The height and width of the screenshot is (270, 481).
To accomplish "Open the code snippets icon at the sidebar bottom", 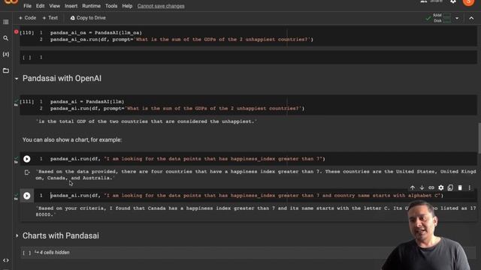I will pos(5,260).
